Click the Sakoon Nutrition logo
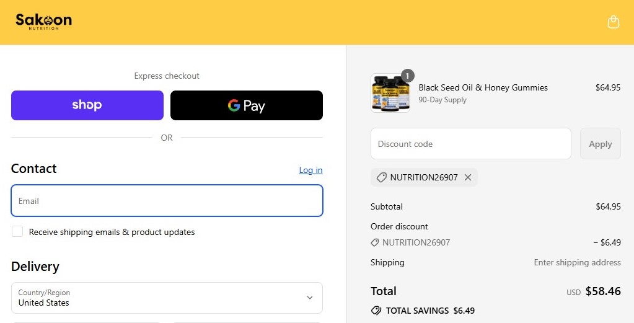Image resolution: width=634 pixels, height=323 pixels. 43,22
